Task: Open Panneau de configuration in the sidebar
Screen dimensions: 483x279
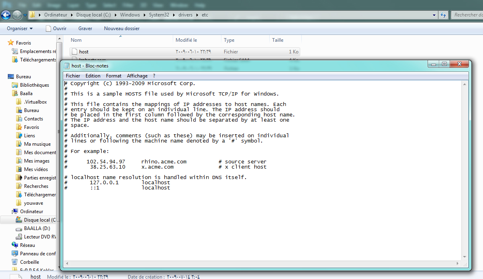Action: pos(34,254)
